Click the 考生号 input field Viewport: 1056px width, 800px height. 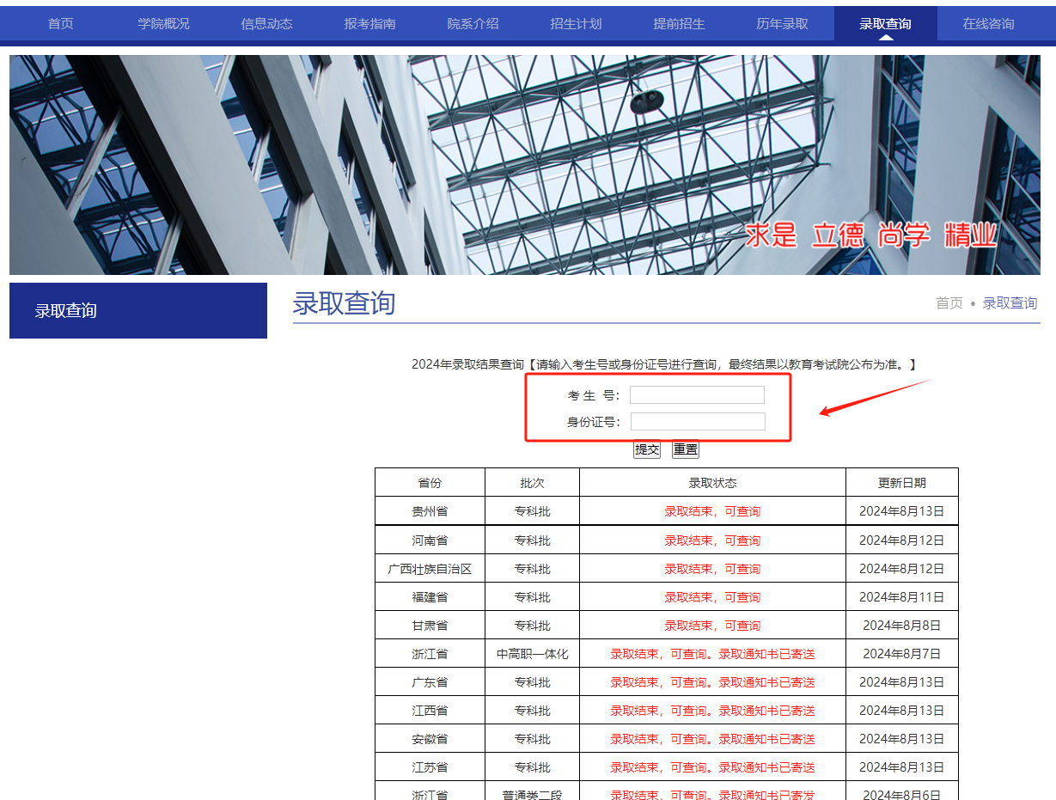tap(697, 395)
